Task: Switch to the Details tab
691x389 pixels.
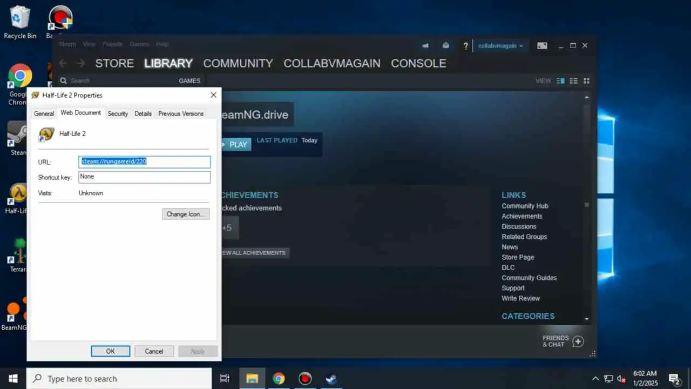Action: click(x=143, y=113)
